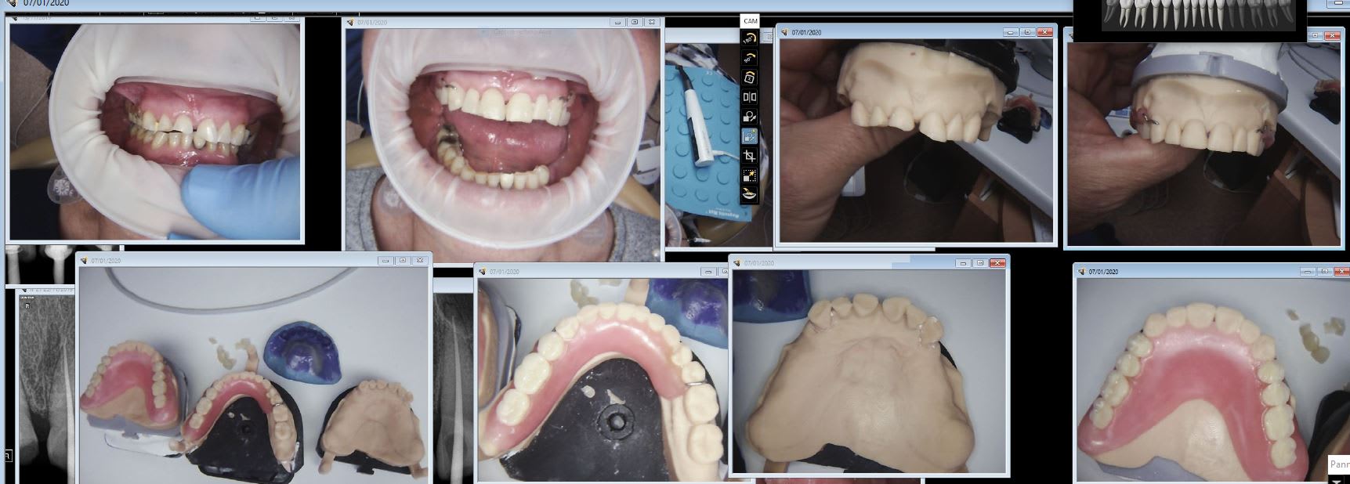Image resolution: width=1350 pixels, height=484 pixels.
Task: Select the smiling patient photo with retractor
Action: pyautogui.click(x=504, y=141)
